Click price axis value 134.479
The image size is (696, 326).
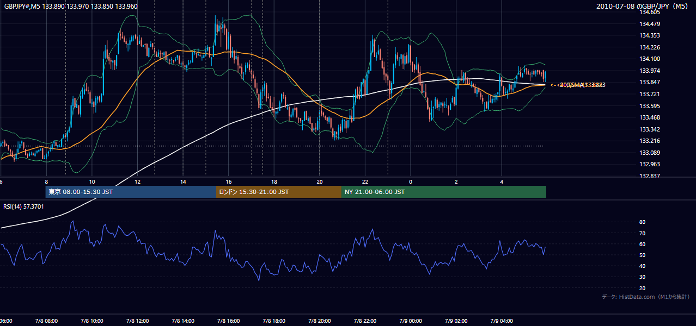650,24
